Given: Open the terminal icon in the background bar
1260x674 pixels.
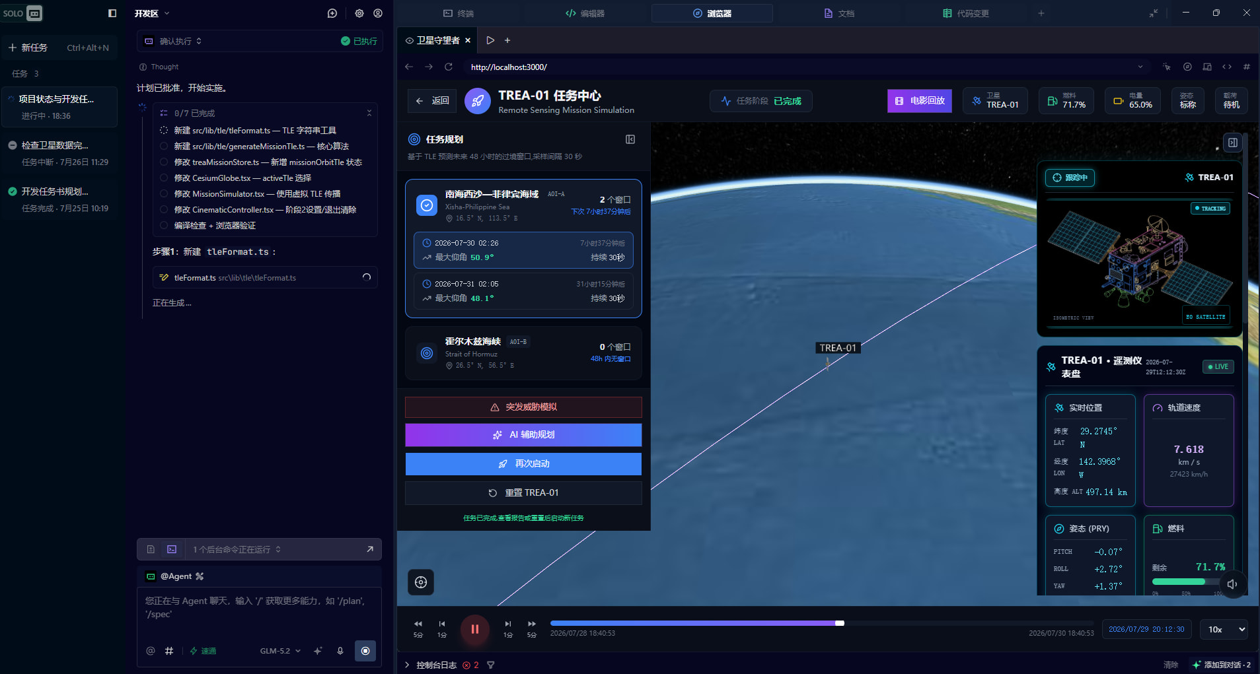Looking at the screenshot, I should coord(172,549).
